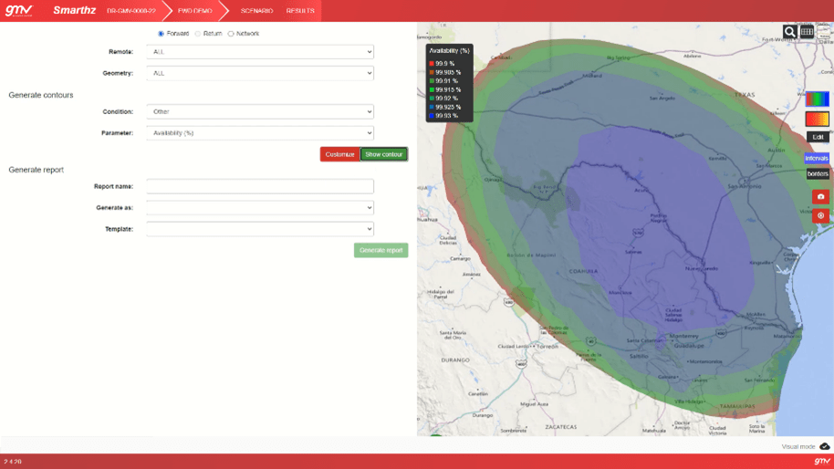
Task: Toggle the borders map button
Action: [x=818, y=174]
